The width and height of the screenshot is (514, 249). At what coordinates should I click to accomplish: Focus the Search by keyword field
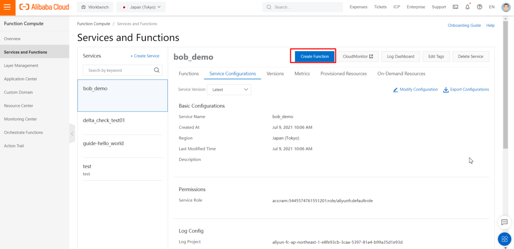(x=123, y=70)
